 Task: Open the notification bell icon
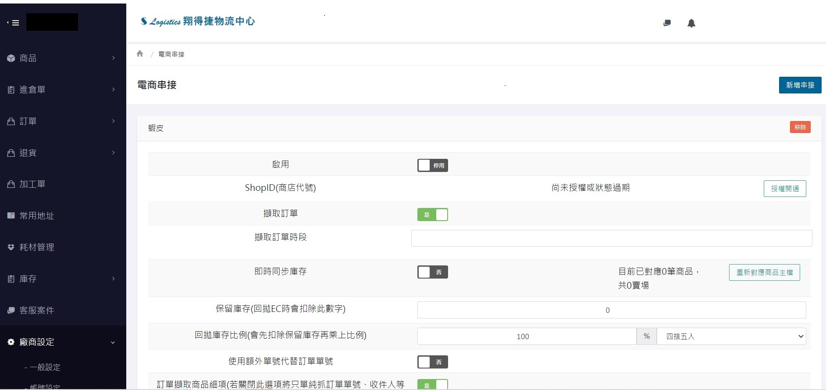[691, 23]
